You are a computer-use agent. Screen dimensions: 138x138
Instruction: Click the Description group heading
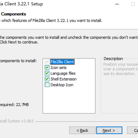pos(113,59)
